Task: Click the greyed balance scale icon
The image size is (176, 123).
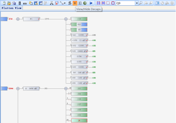Action: [x=172, y=3]
